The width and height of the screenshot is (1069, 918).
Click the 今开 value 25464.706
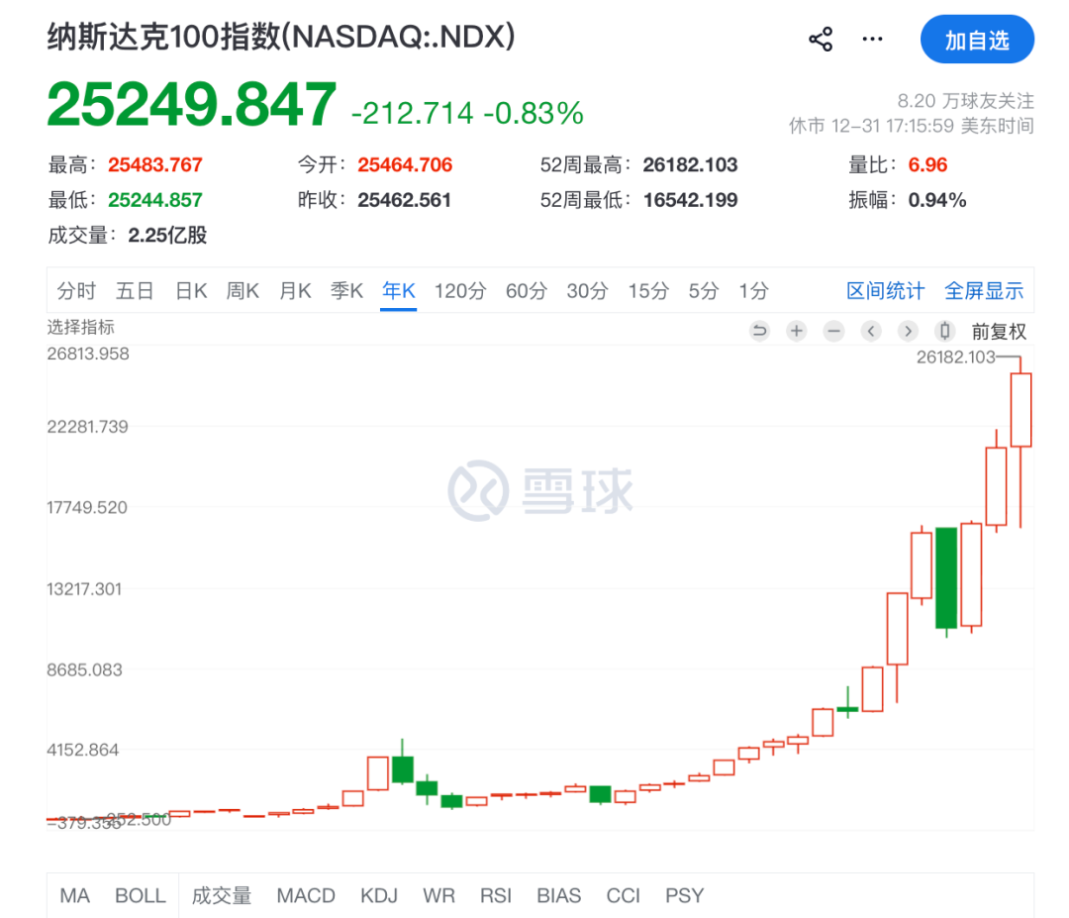[405, 164]
